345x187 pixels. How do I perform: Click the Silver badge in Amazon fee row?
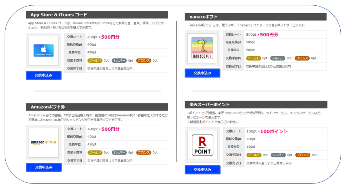click(119, 152)
